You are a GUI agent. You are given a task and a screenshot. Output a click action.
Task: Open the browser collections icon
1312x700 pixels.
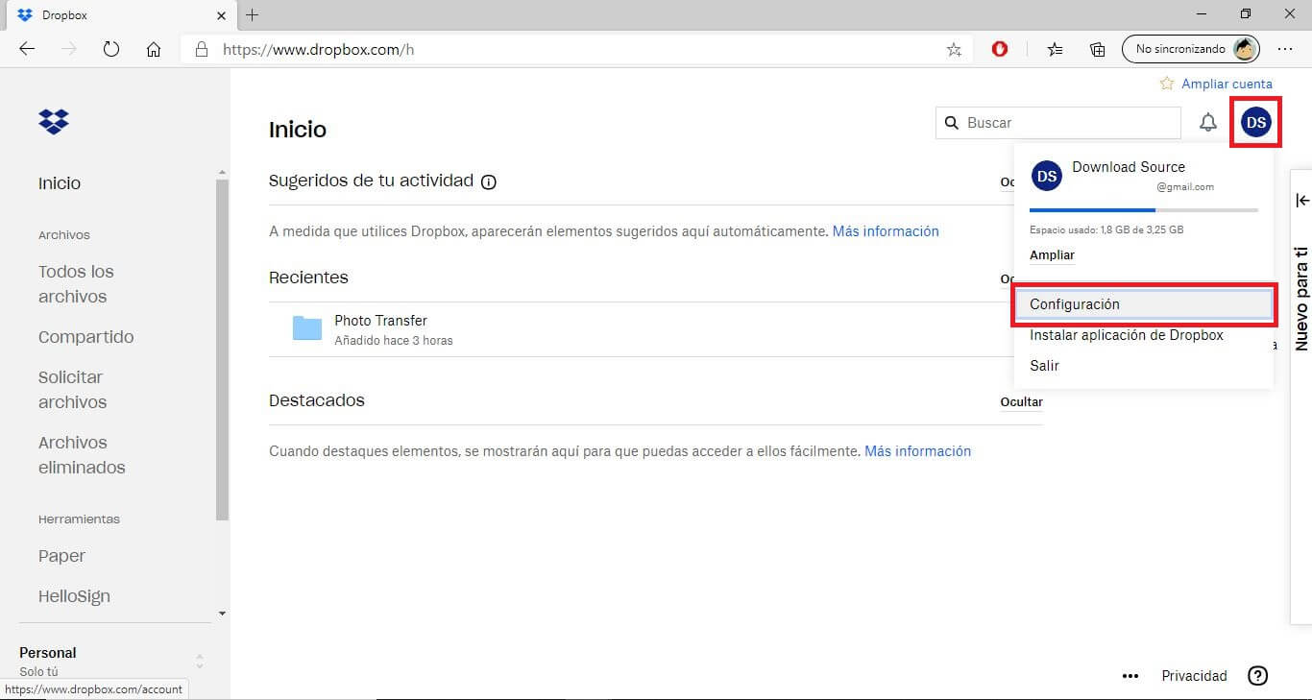click(1097, 49)
